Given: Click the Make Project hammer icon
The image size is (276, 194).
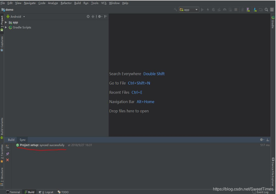Looking at the screenshot, I should point(175,10).
